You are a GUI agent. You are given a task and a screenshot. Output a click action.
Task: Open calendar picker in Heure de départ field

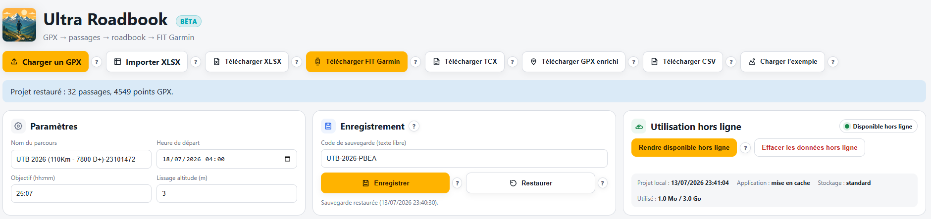[287, 159]
